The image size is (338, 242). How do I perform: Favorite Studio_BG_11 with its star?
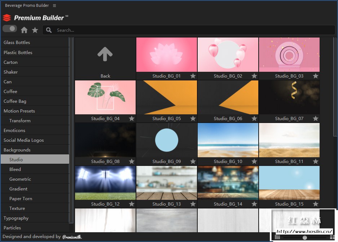(316, 162)
